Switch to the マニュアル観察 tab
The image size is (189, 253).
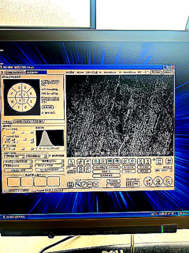[37, 191]
